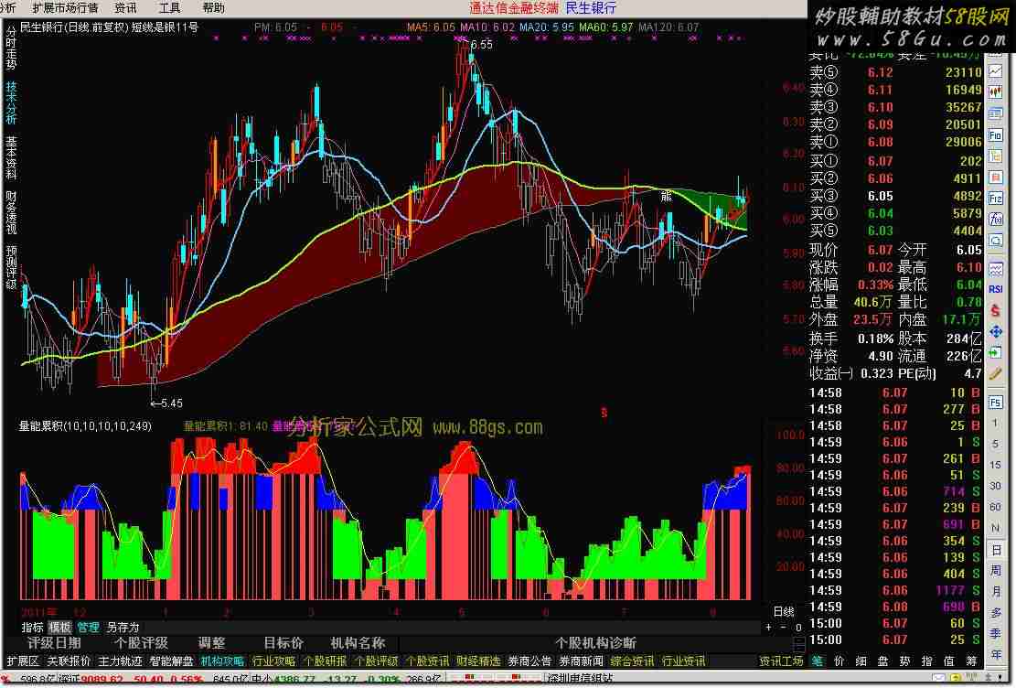
Task: Open the 券商新闻 bottom tab
Action: (x=582, y=661)
